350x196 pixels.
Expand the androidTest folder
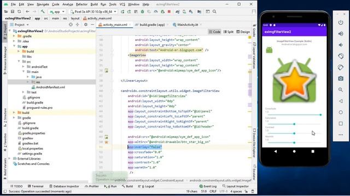pos(24,66)
